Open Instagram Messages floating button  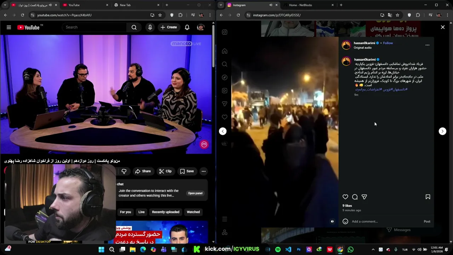tap(398, 230)
